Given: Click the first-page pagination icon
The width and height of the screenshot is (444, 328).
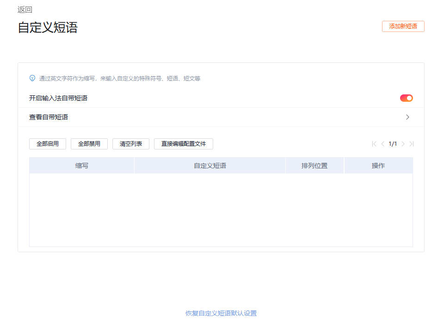Looking at the screenshot, I should [x=374, y=144].
